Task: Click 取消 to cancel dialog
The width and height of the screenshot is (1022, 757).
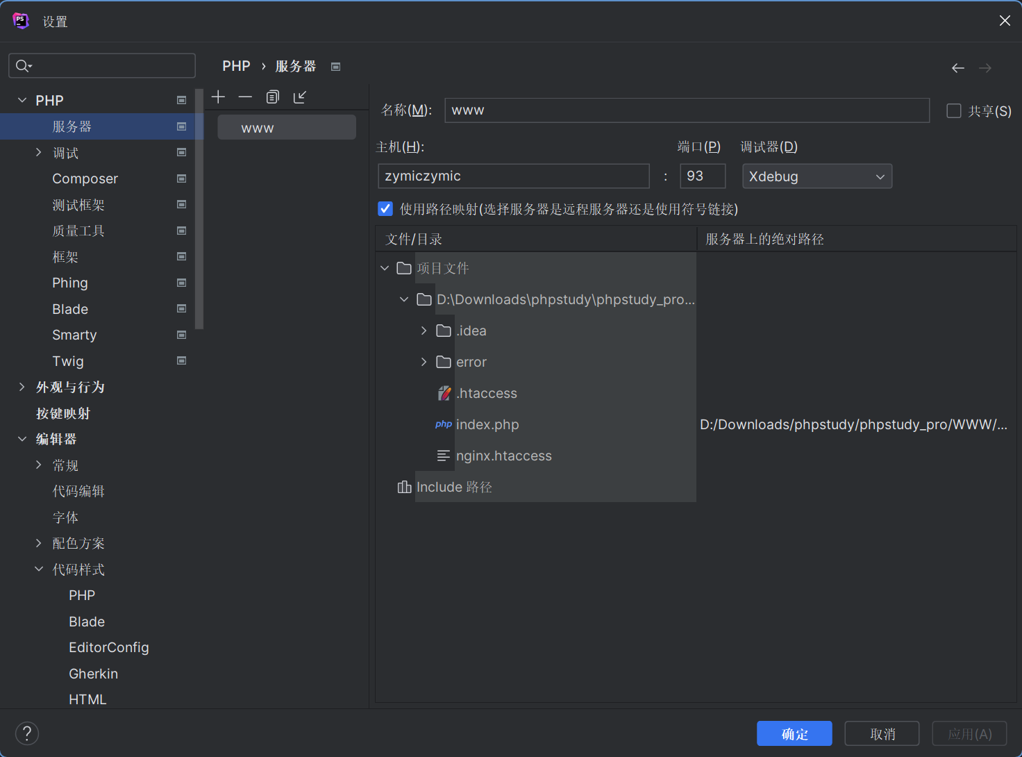Action: [882, 733]
